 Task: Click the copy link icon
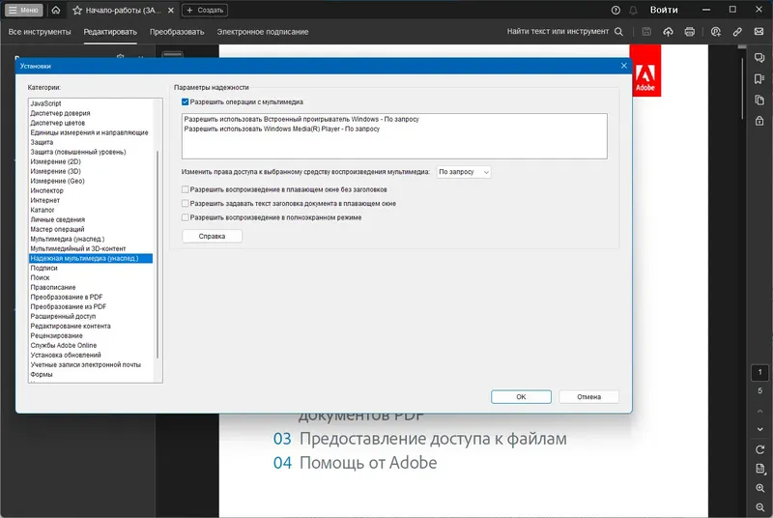[x=737, y=32]
